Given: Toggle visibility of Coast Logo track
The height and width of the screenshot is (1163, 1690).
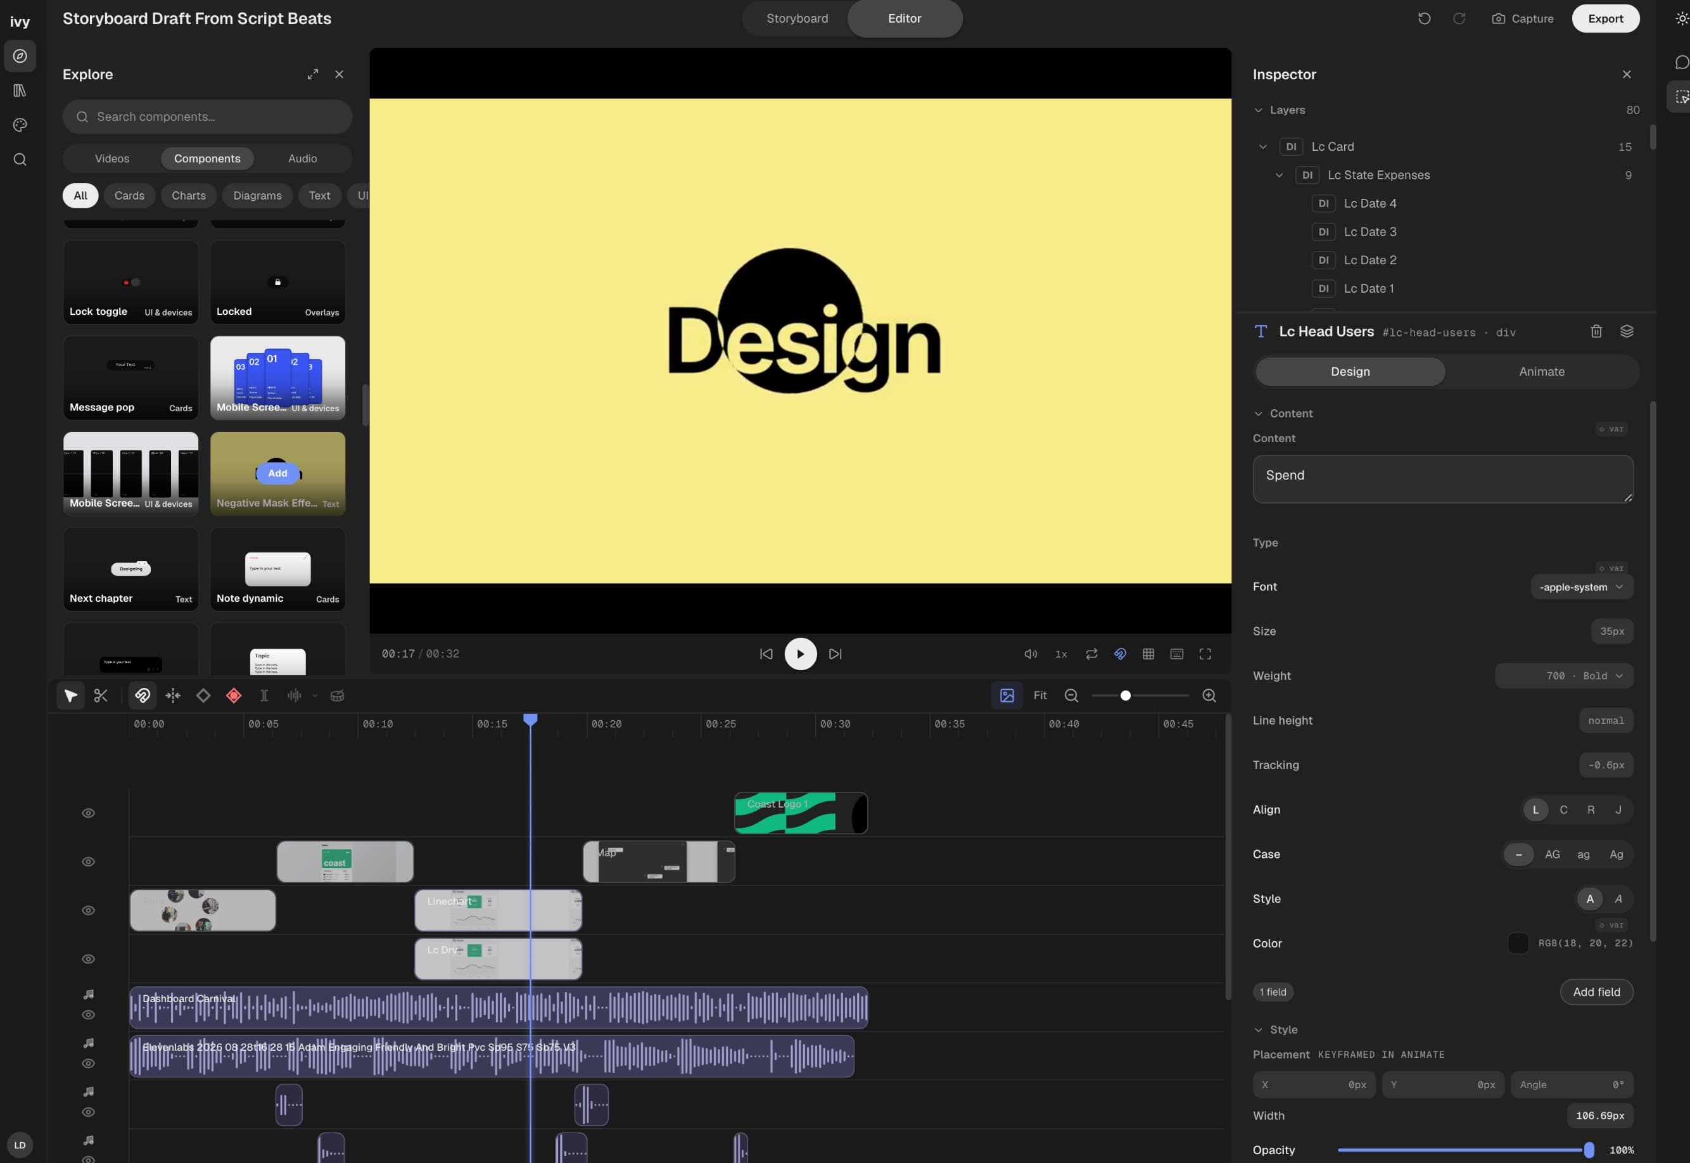Looking at the screenshot, I should coord(88,813).
